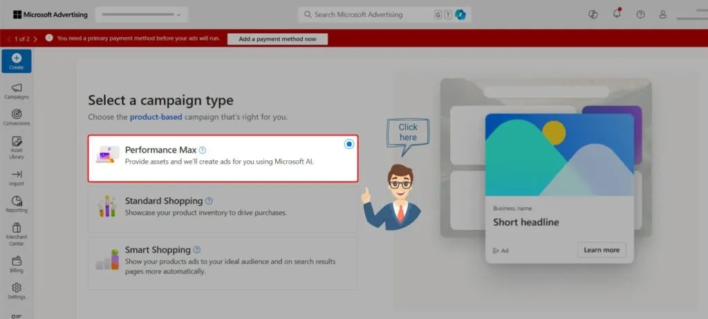The image size is (708, 319).
Task: Click the 1 of 2 notification counter
Action: pyautogui.click(x=21, y=39)
